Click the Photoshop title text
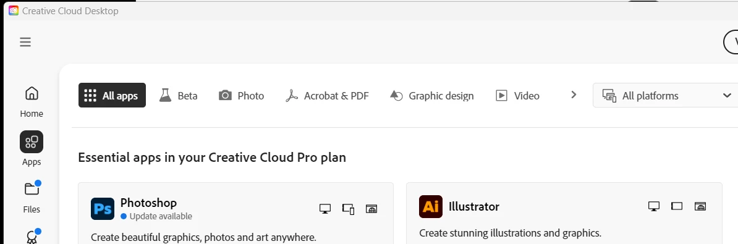Image resolution: width=738 pixels, height=244 pixels. click(149, 203)
